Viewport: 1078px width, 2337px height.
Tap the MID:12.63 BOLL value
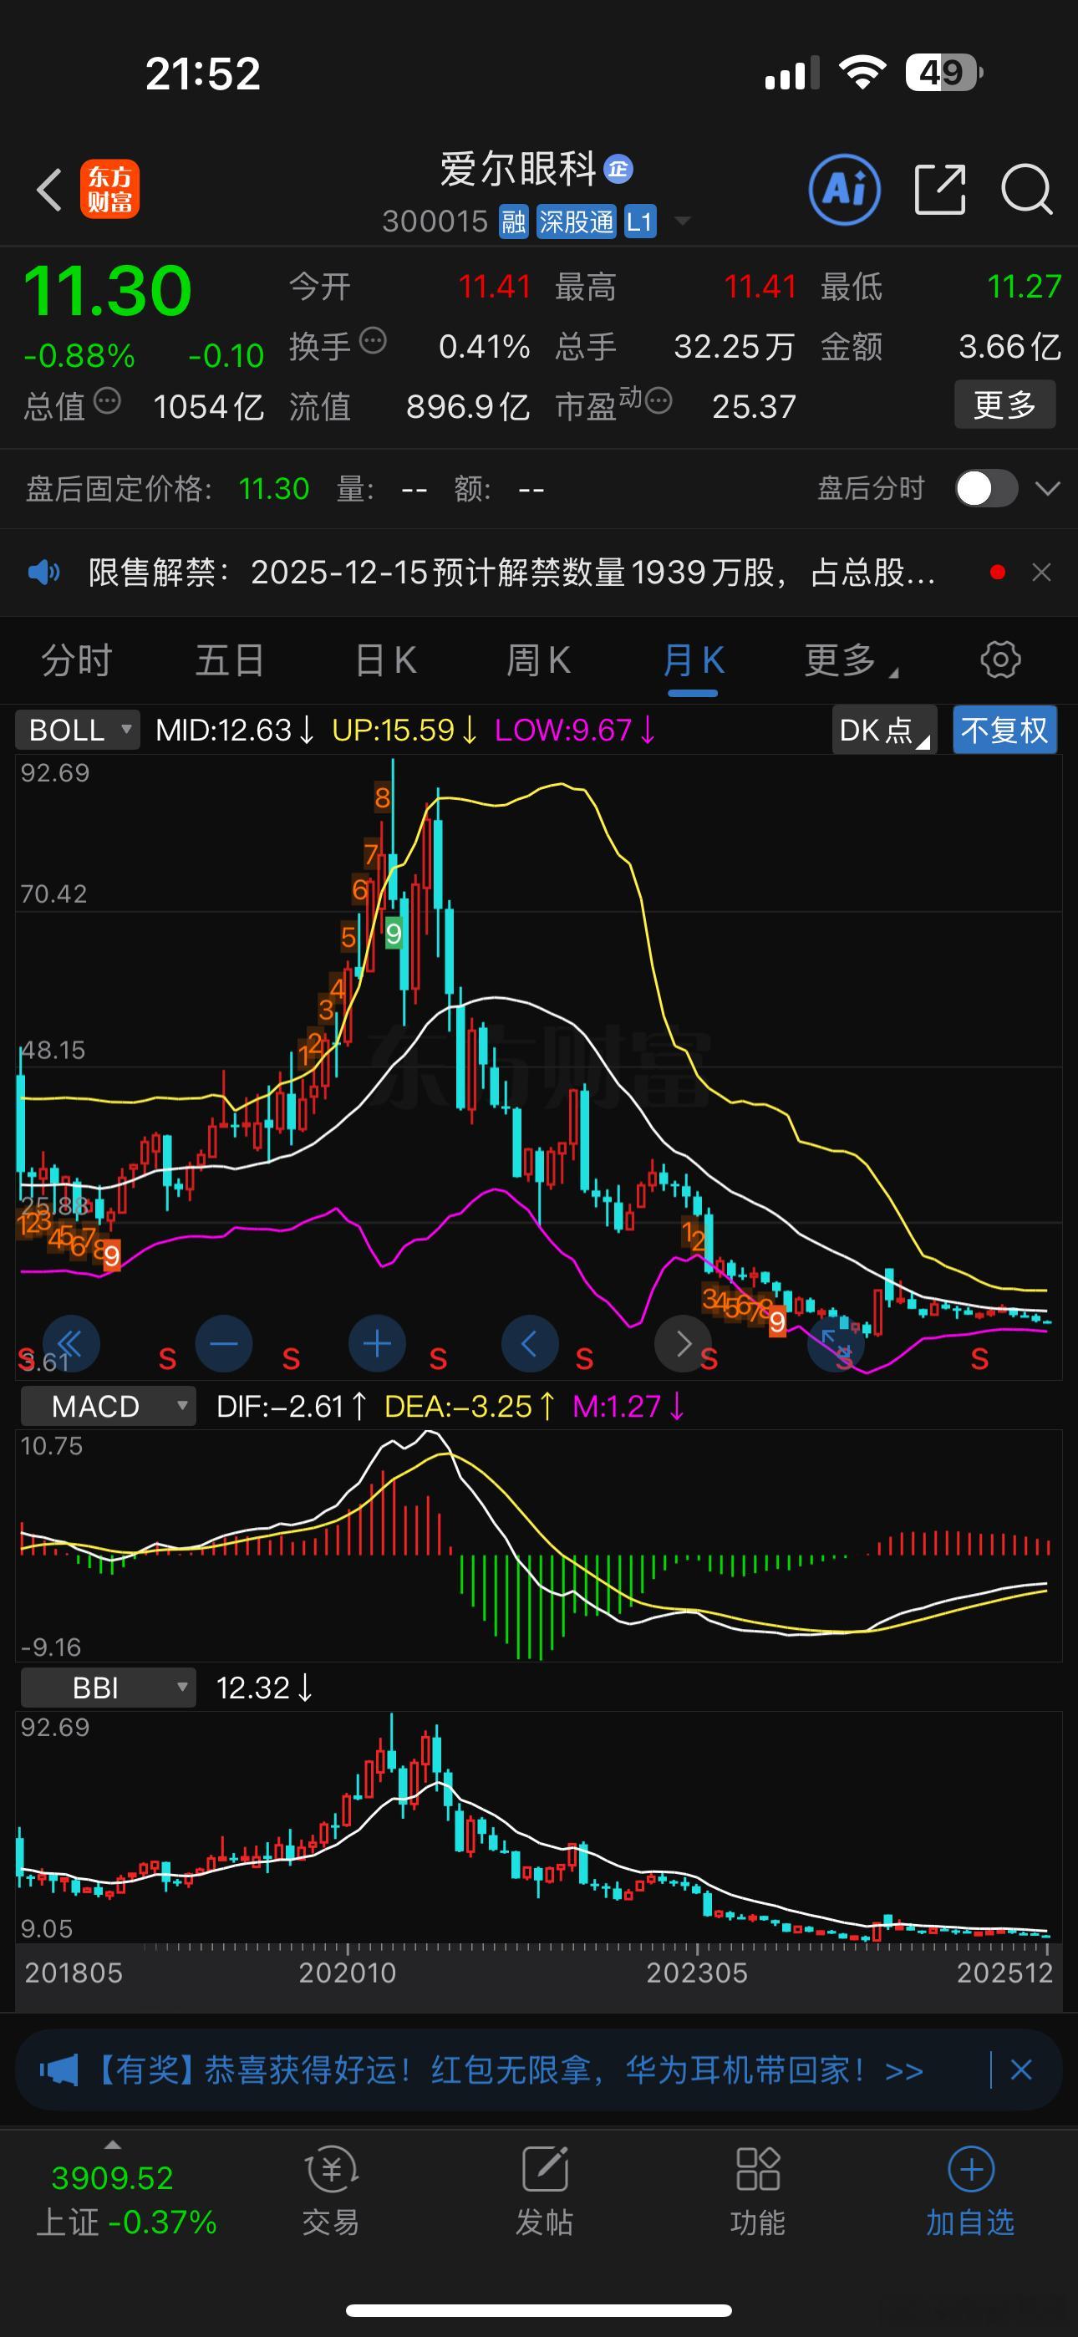coord(234,730)
